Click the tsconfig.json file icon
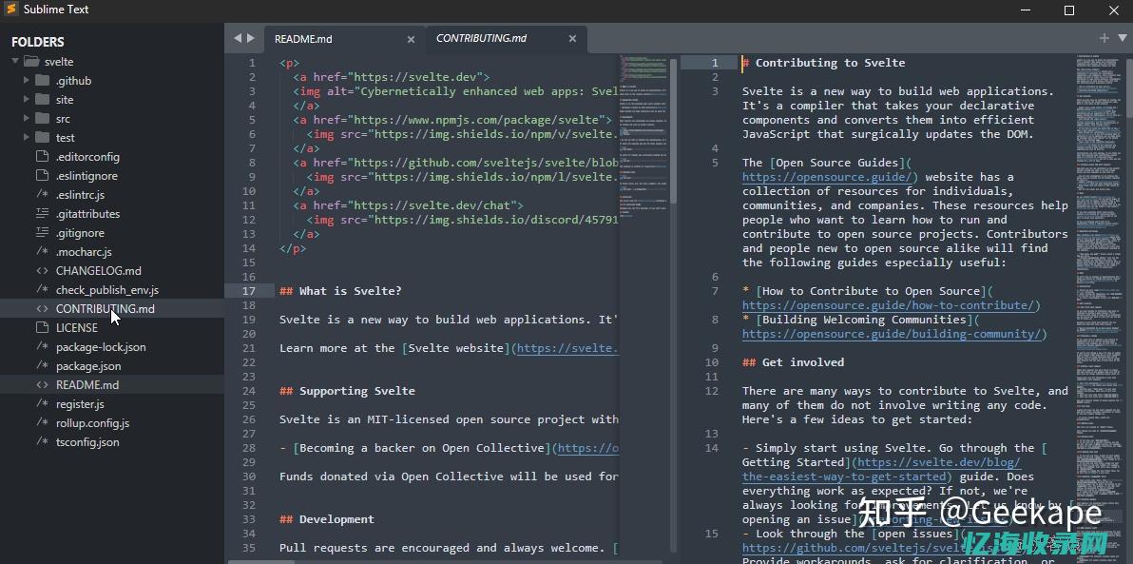The image size is (1133, 564). pos(42,442)
